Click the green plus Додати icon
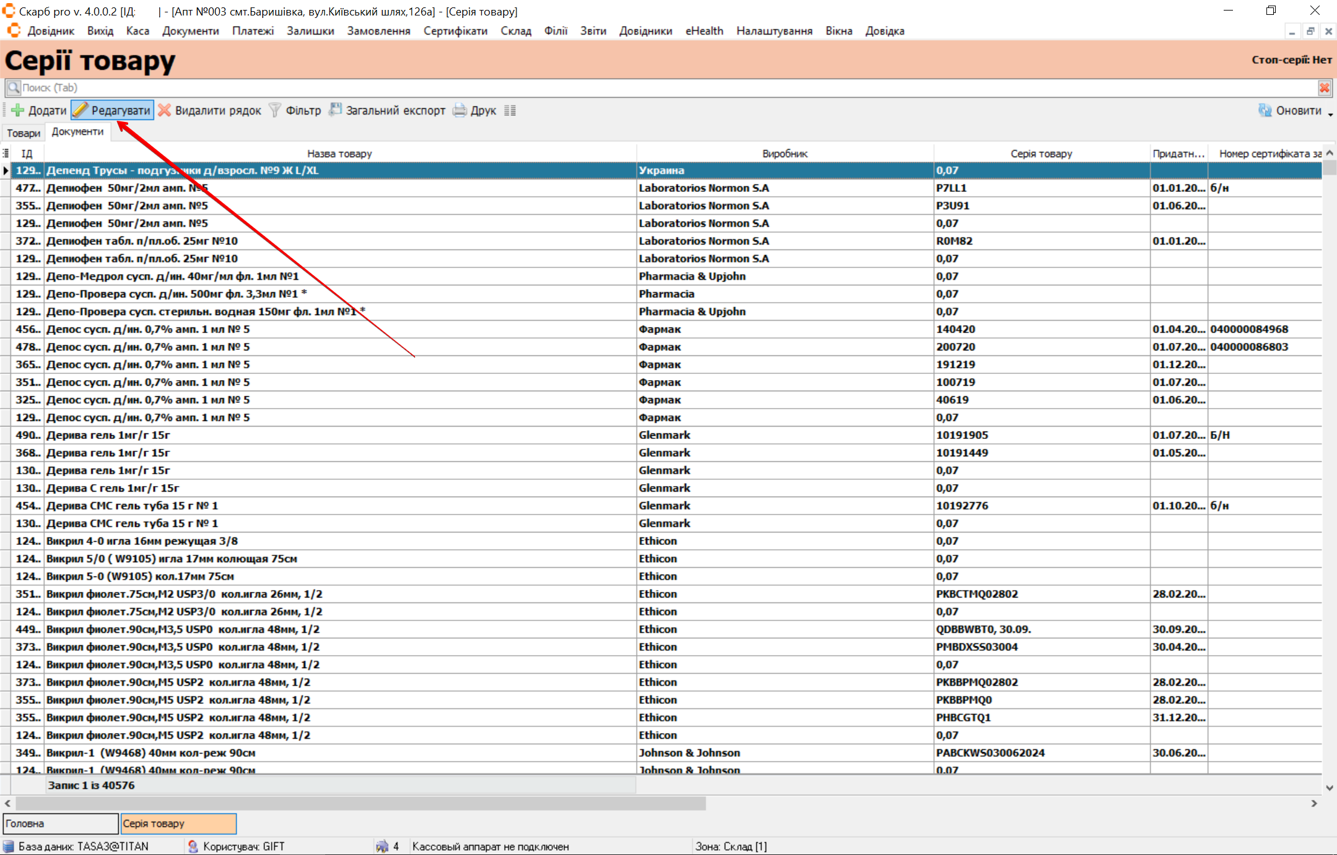The image size is (1337, 855). (x=18, y=110)
